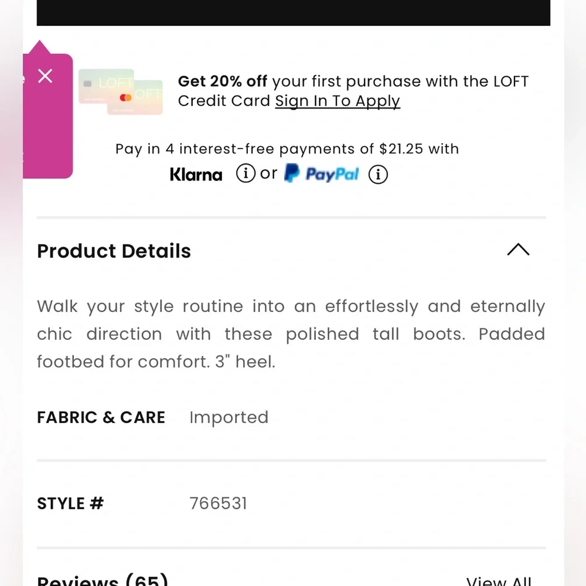Click the pink popup's pointed arrow tip

[x=39, y=45]
